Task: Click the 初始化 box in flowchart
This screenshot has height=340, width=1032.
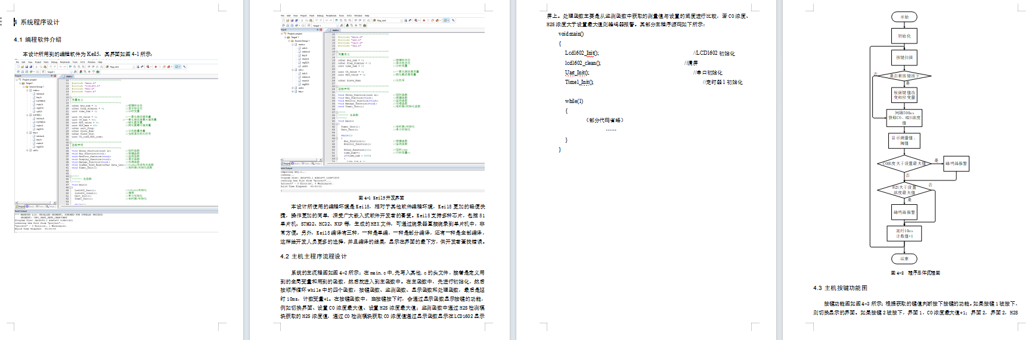Action: 904,36
